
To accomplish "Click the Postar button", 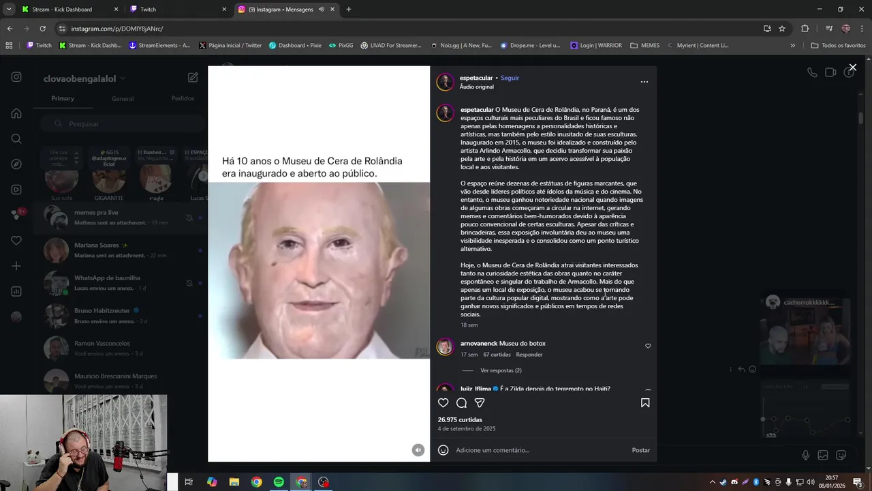I will coord(641,450).
